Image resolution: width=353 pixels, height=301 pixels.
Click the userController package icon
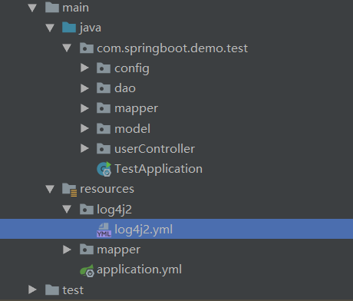[x=104, y=148]
